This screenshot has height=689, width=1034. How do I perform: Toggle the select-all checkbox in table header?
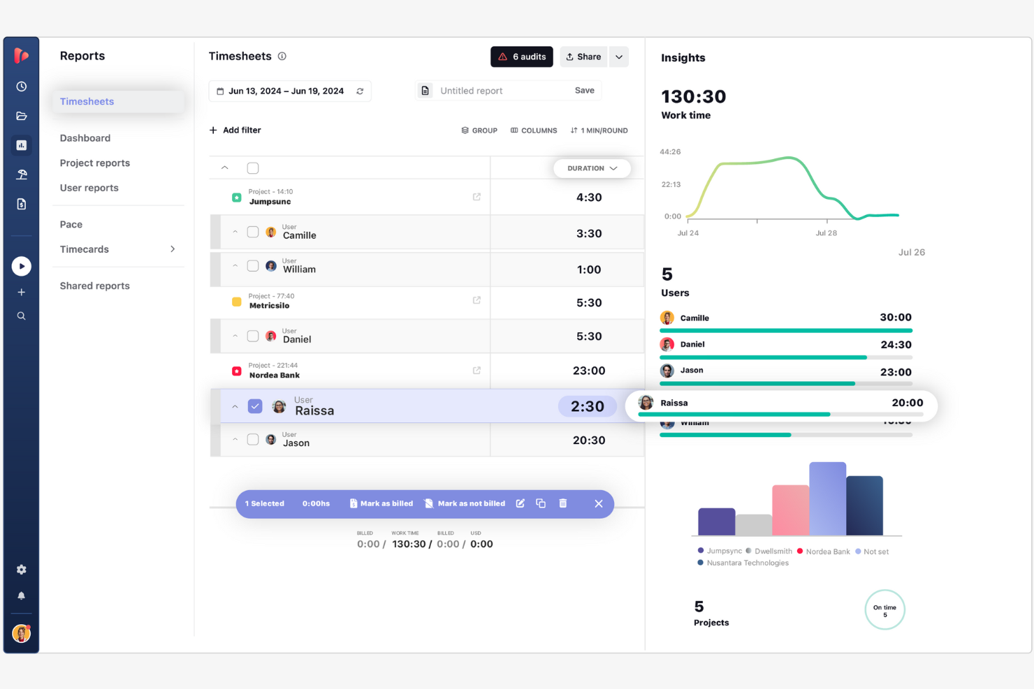[253, 168]
